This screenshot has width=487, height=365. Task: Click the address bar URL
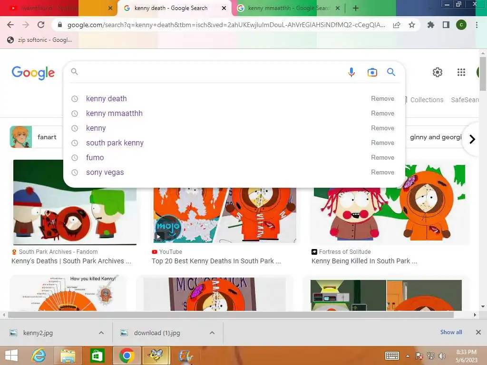(x=226, y=25)
